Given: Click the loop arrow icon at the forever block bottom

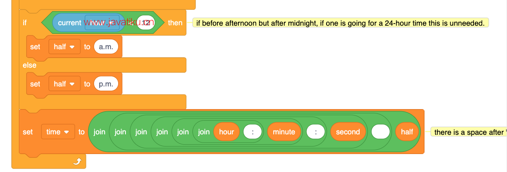Looking at the screenshot, I should pyautogui.click(x=77, y=161).
